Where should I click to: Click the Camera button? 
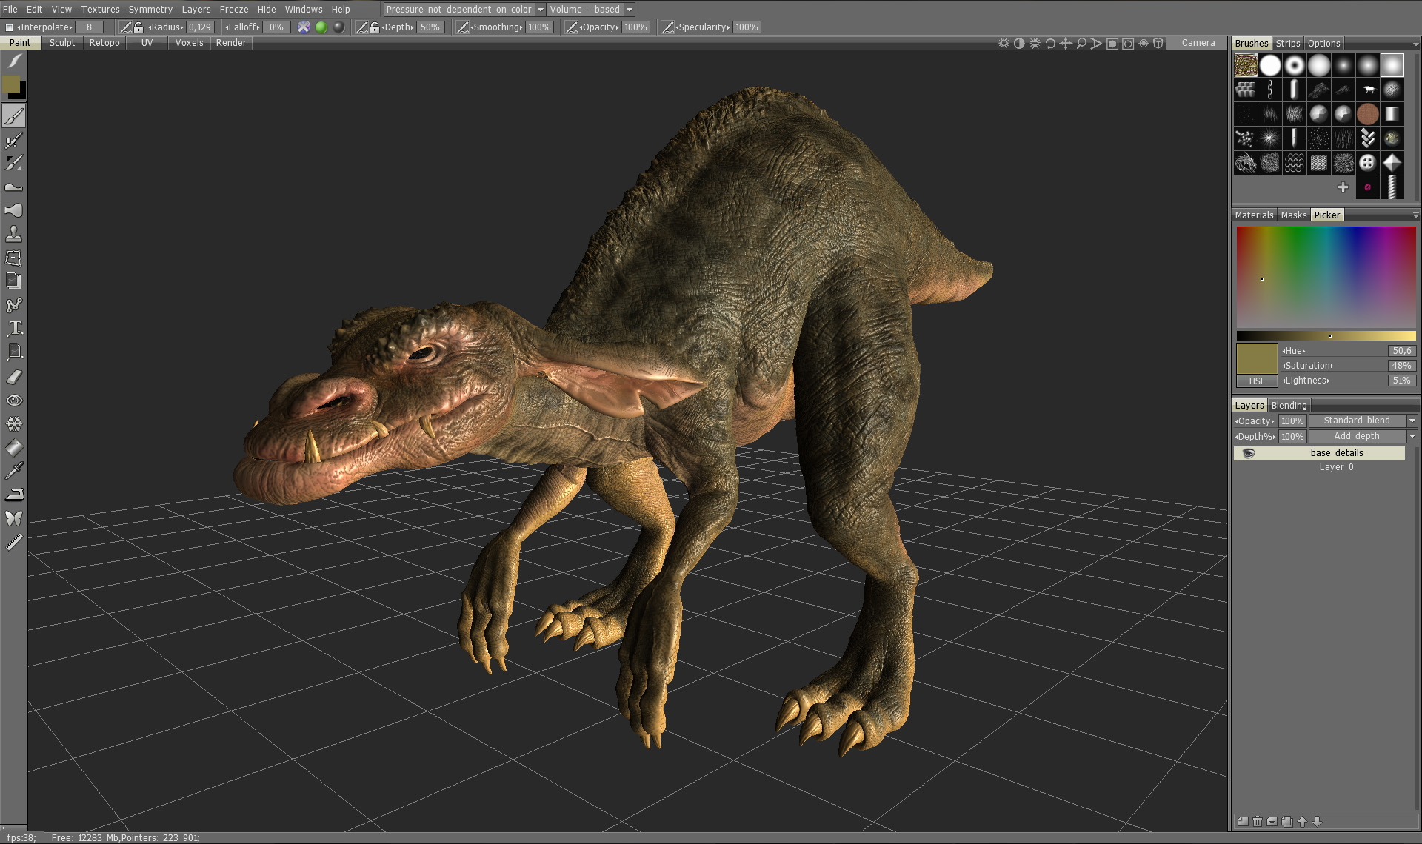(x=1198, y=43)
